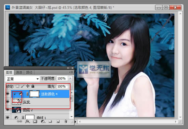Close the document window
188x129 pixels.
(x=175, y=8)
